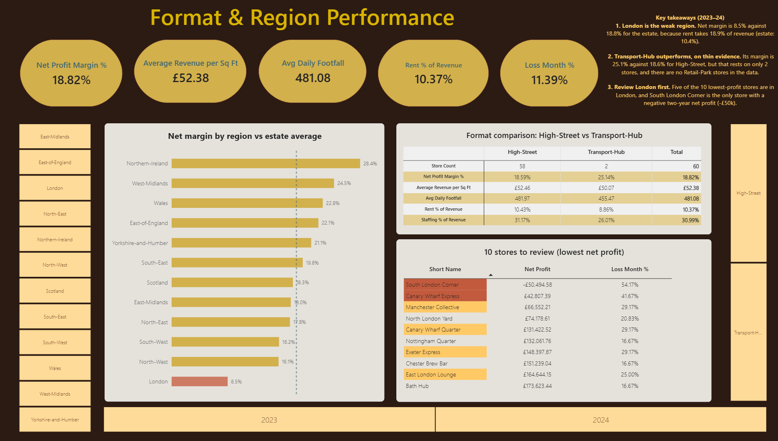Filter to South-West region
778x441 pixels.
coord(55,342)
